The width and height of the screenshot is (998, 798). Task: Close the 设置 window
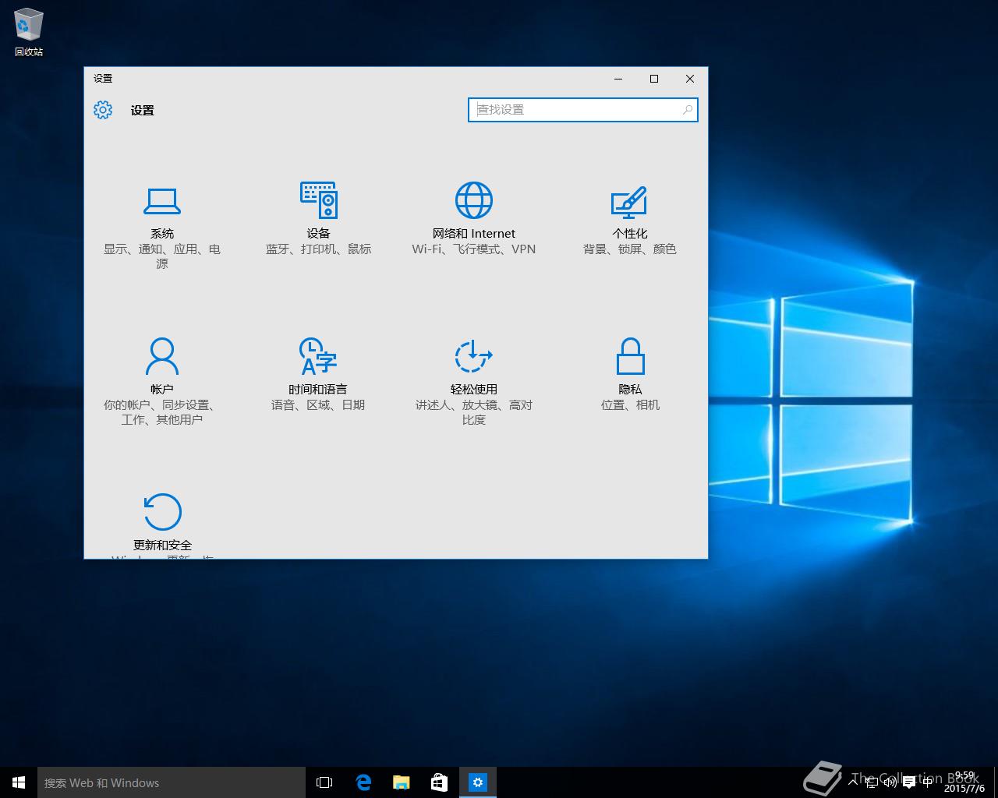coord(690,79)
